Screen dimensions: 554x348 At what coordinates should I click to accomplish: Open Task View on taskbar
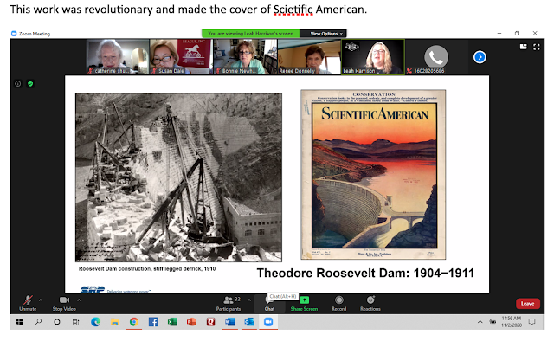75,322
